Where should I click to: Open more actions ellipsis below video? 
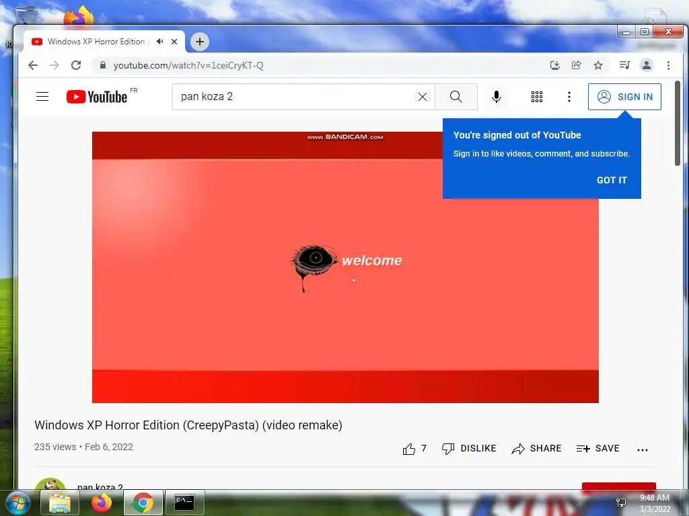coord(643,449)
